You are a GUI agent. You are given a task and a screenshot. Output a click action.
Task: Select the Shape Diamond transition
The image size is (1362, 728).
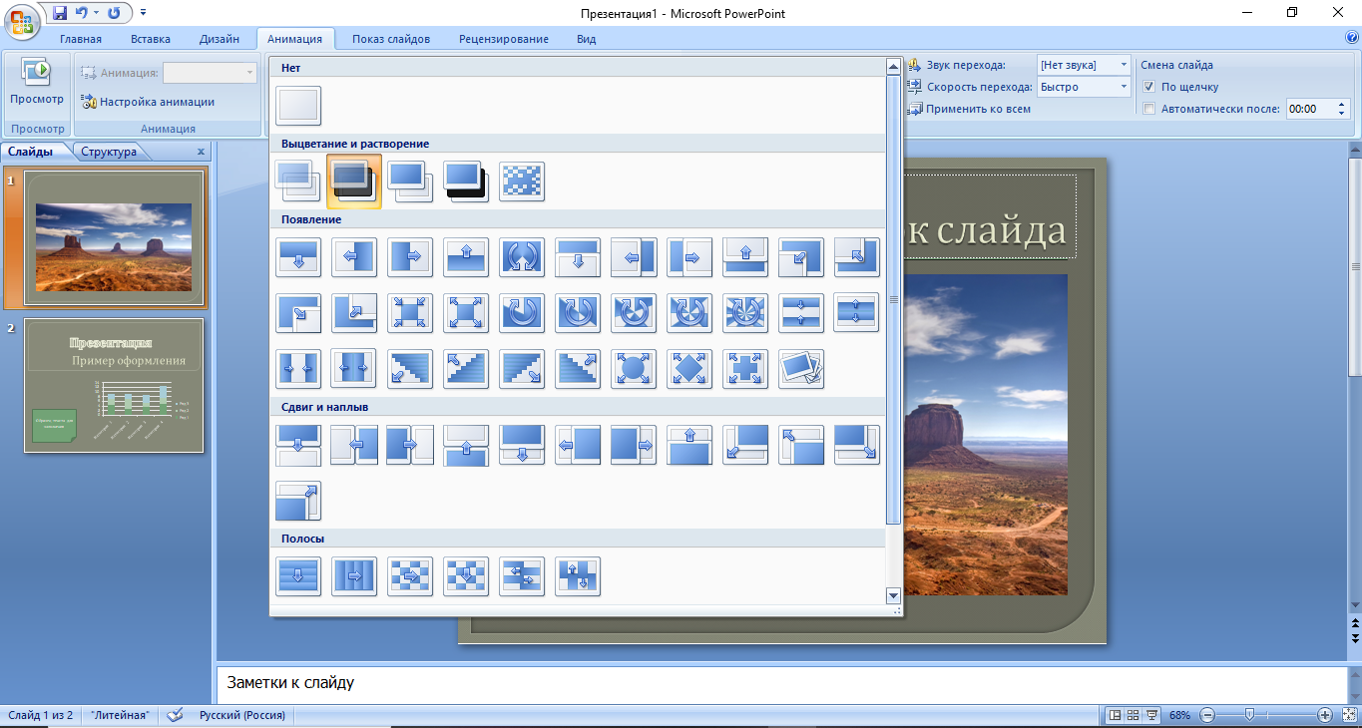(x=689, y=369)
